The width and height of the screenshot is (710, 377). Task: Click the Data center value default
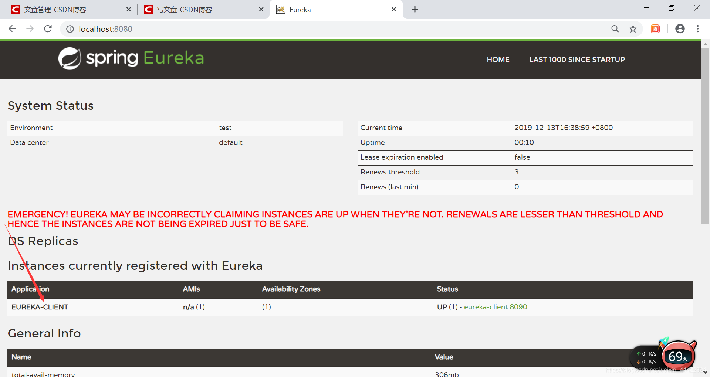(230, 142)
